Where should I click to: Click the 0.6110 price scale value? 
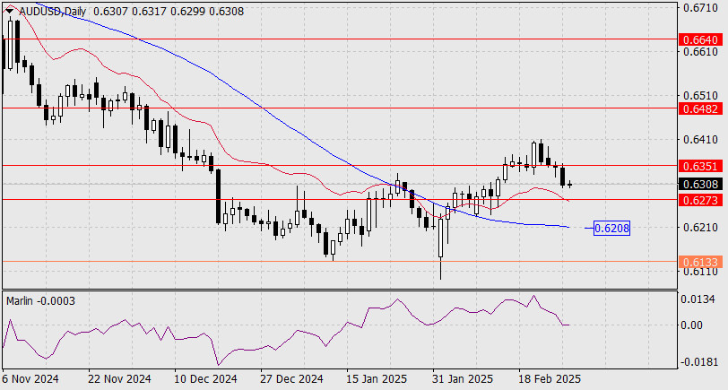[700, 271]
